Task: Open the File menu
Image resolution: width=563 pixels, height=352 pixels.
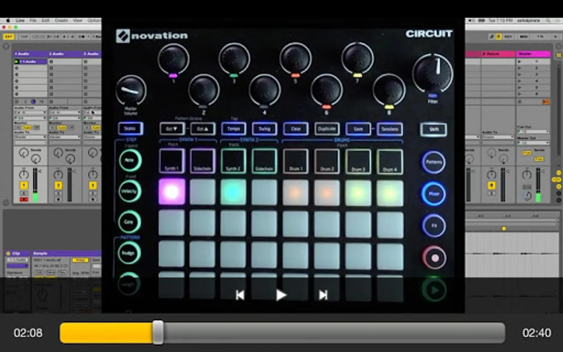Action: click(x=33, y=20)
